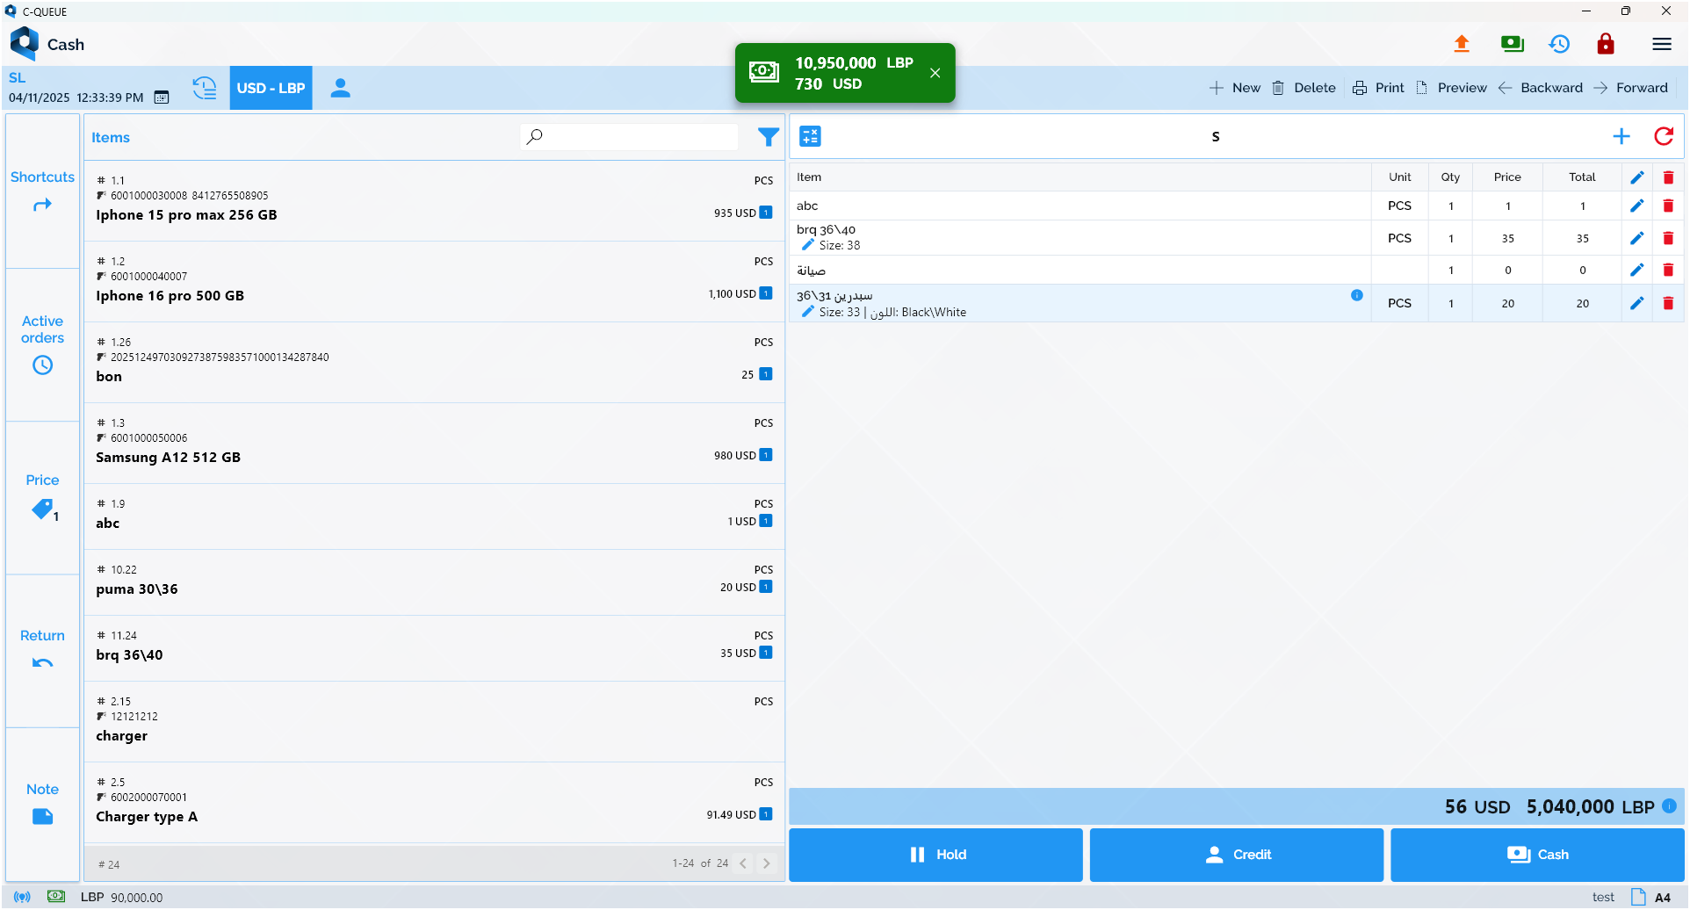Show total info next to LBP amount

point(1670,806)
